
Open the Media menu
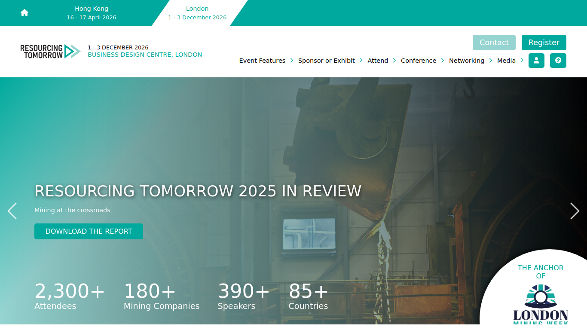pyautogui.click(x=506, y=61)
